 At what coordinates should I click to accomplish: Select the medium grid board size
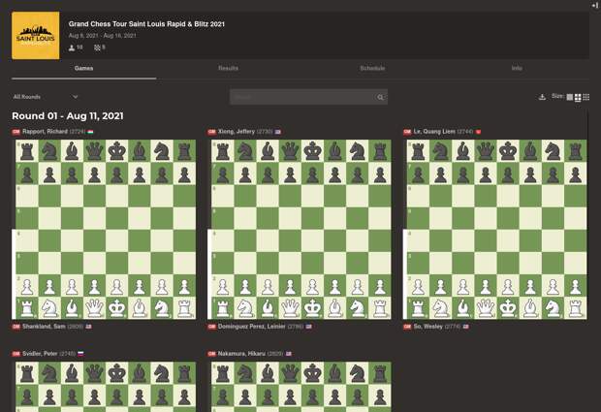(x=578, y=97)
